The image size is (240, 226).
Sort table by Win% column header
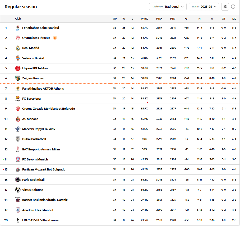click(144, 19)
